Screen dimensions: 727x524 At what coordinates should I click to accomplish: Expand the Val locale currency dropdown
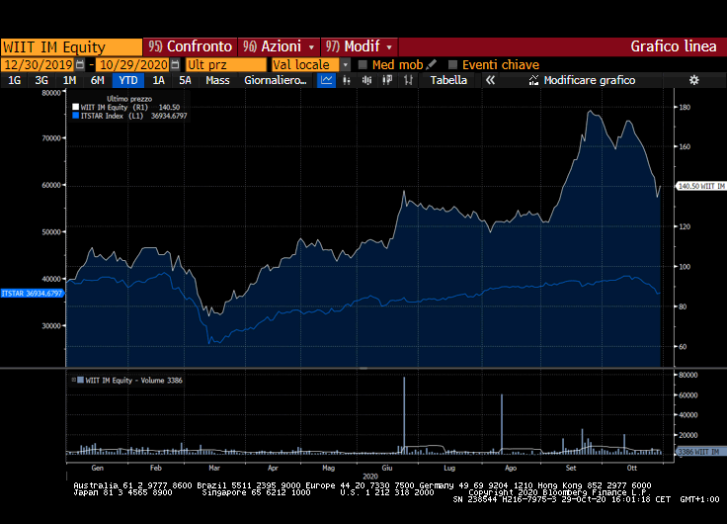(346, 64)
